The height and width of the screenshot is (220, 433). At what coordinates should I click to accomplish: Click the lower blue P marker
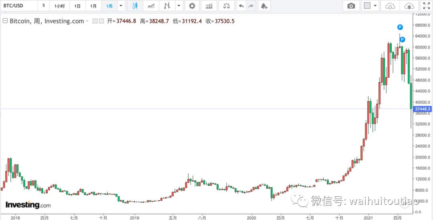click(x=403, y=40)
